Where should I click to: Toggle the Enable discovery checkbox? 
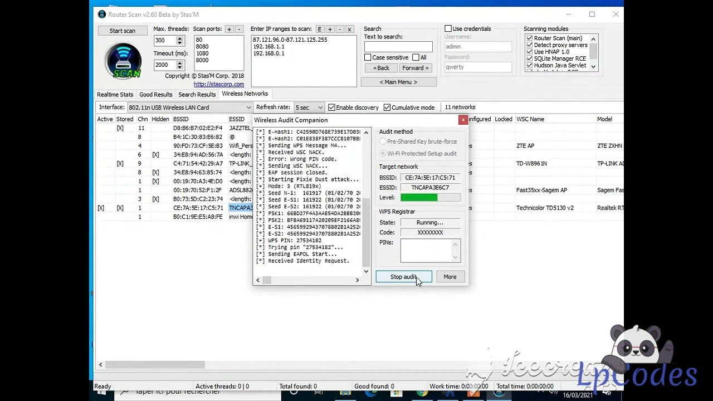point(331,107)
